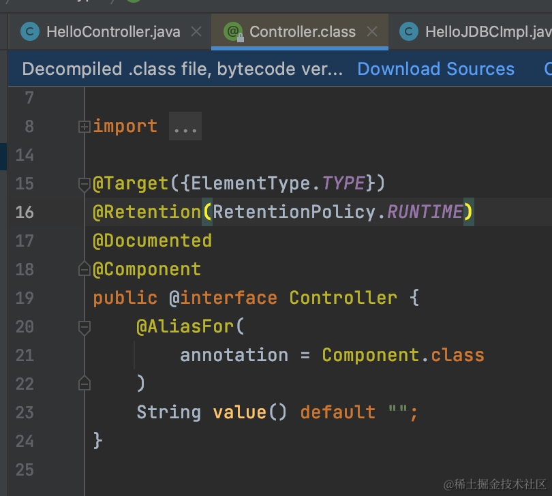Click the 'default' keyword on line 23
The width and height of the screenshot is (552, 496).
338,412
